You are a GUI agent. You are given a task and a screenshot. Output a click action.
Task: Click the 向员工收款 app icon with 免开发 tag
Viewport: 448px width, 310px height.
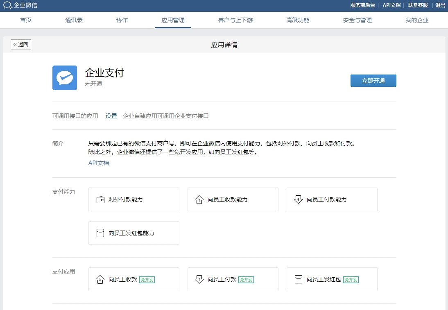(x=100, y=279)
